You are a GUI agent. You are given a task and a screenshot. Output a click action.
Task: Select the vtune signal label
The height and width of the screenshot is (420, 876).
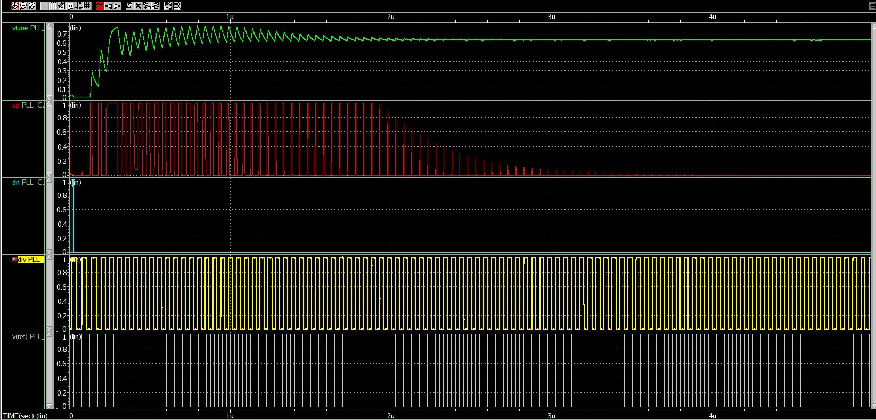click(20, 28)
